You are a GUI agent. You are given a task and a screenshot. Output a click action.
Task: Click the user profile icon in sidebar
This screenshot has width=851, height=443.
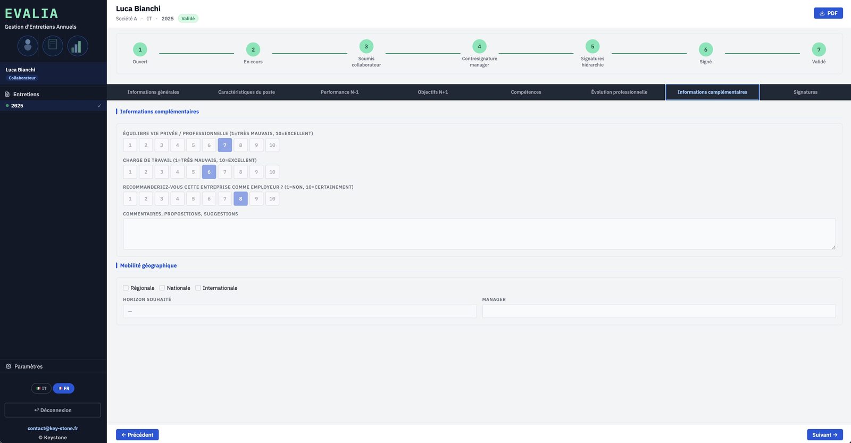(x=28, y=46)
